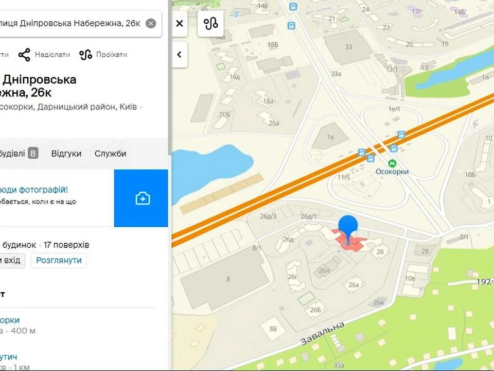Click the large building labeled 33
The width and height of the screenshot is (494, 371).
[348, 47]
